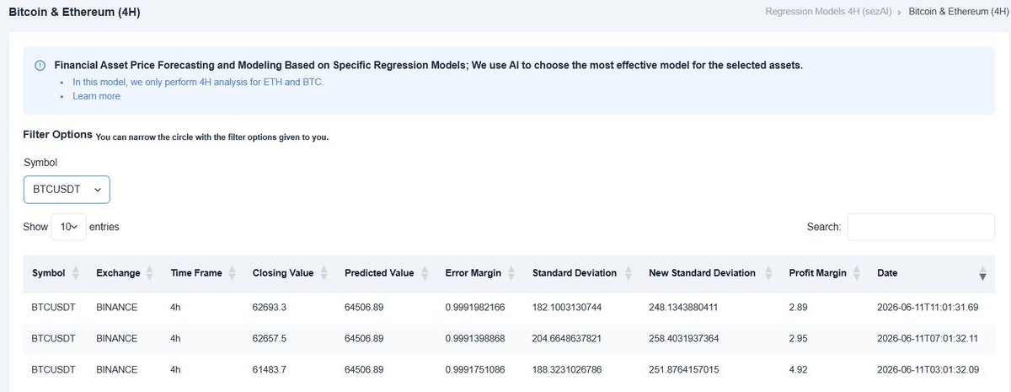Click the date 2026-06-11T11:01:31.69

click(928, 308)
